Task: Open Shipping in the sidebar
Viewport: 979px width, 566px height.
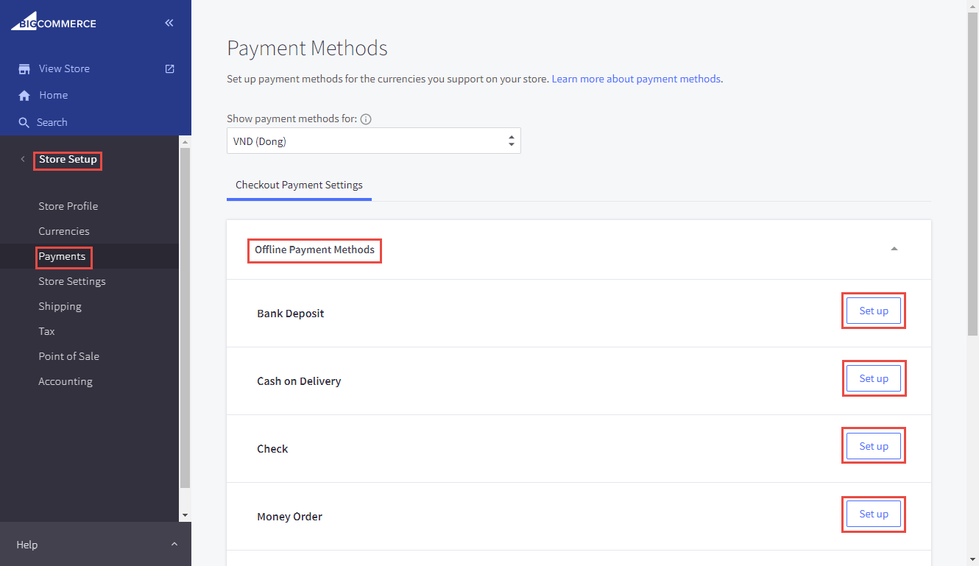Action: (x=60, y=306)
